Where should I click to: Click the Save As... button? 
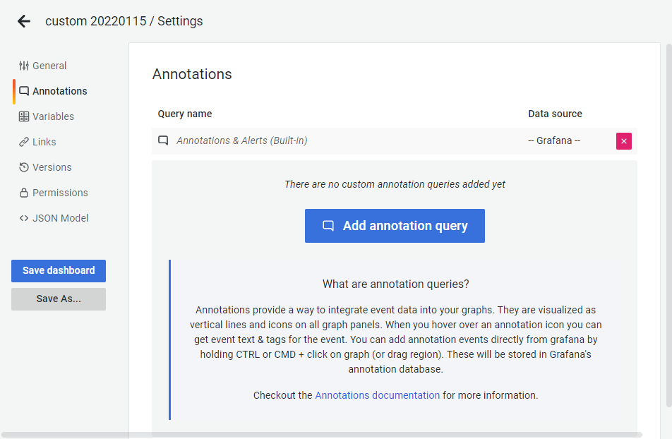[58, 299]
